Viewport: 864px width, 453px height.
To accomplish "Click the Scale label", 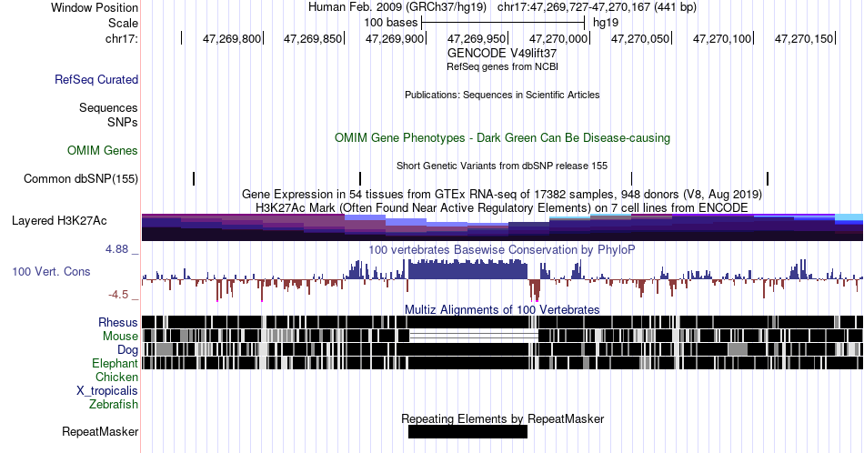I will point(124,23).
